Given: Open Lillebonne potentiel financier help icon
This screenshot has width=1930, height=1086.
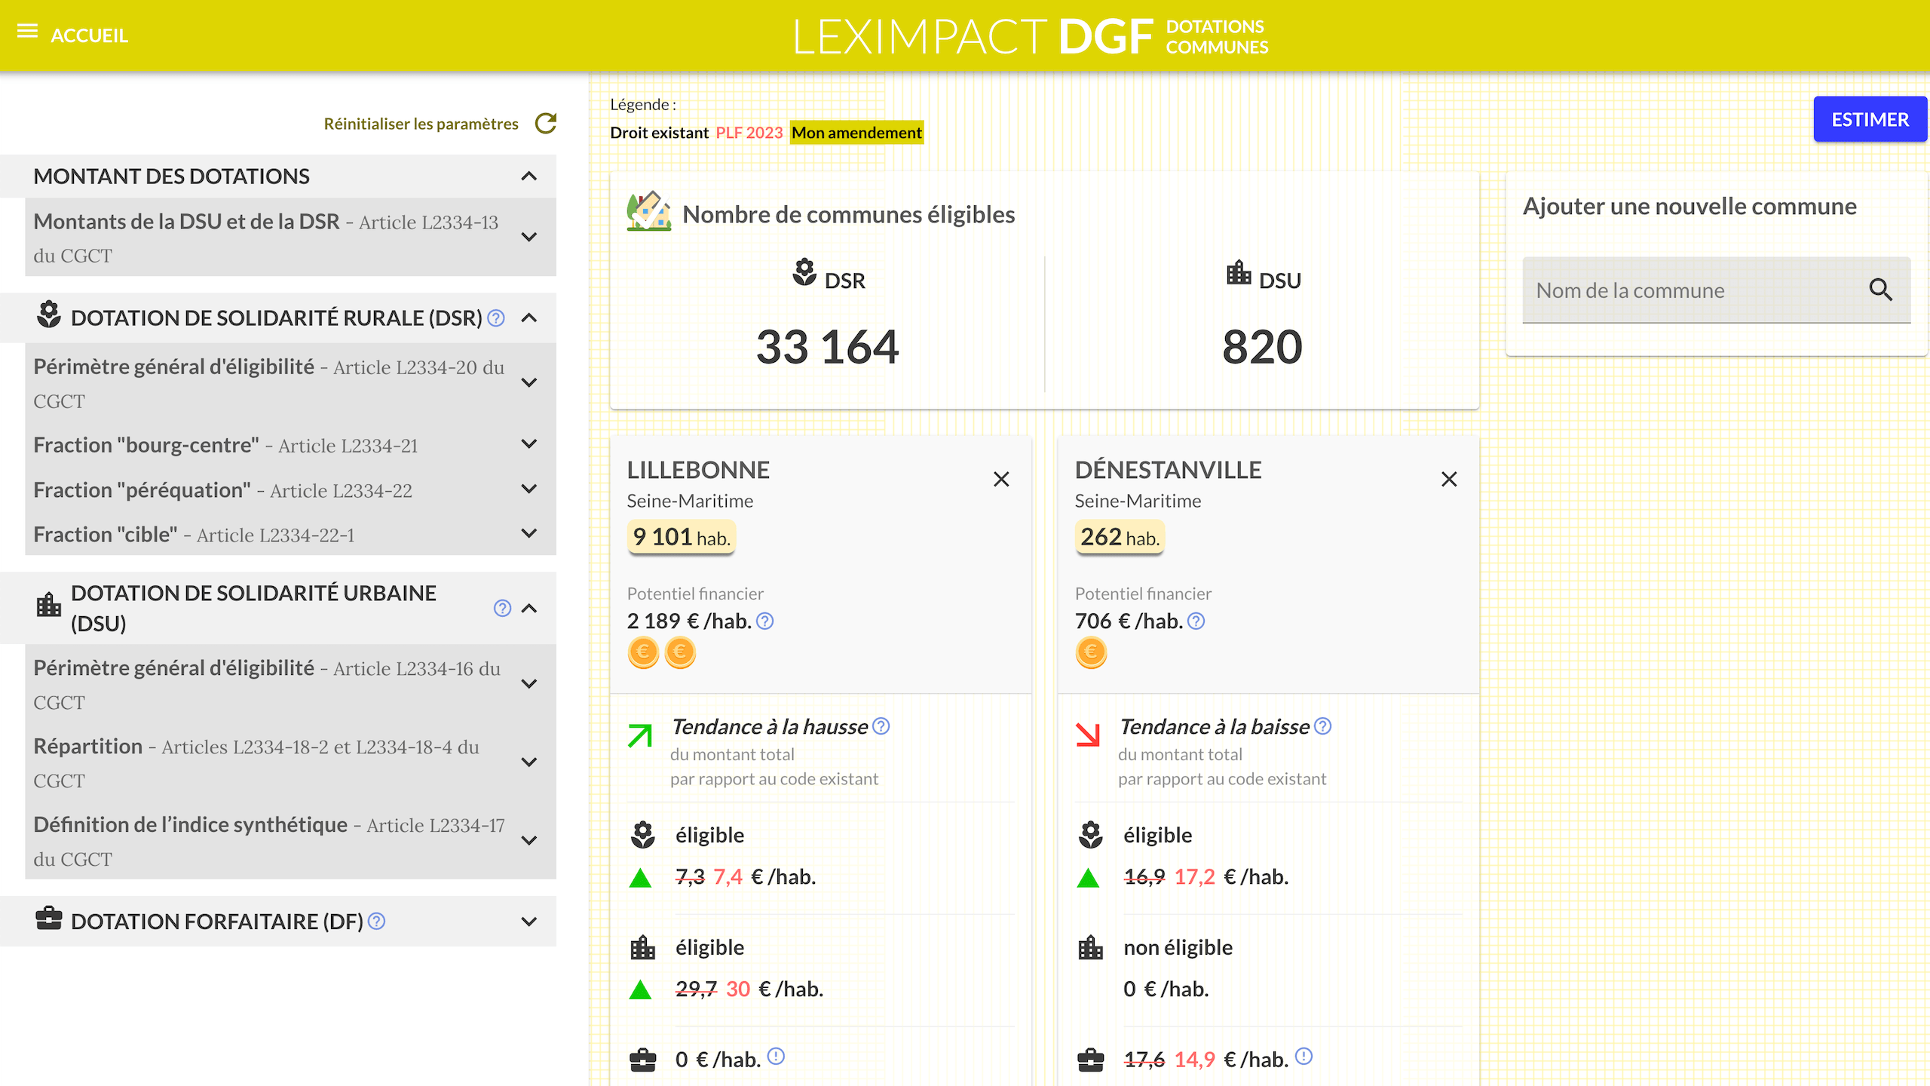Looking at the screenshot, I should tap(764, 621).
